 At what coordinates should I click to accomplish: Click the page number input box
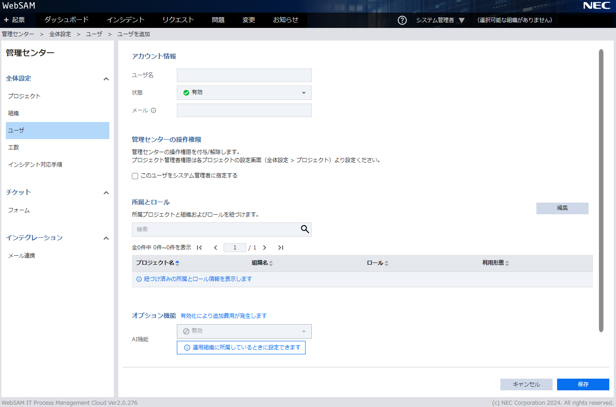[x=235, y=248]
